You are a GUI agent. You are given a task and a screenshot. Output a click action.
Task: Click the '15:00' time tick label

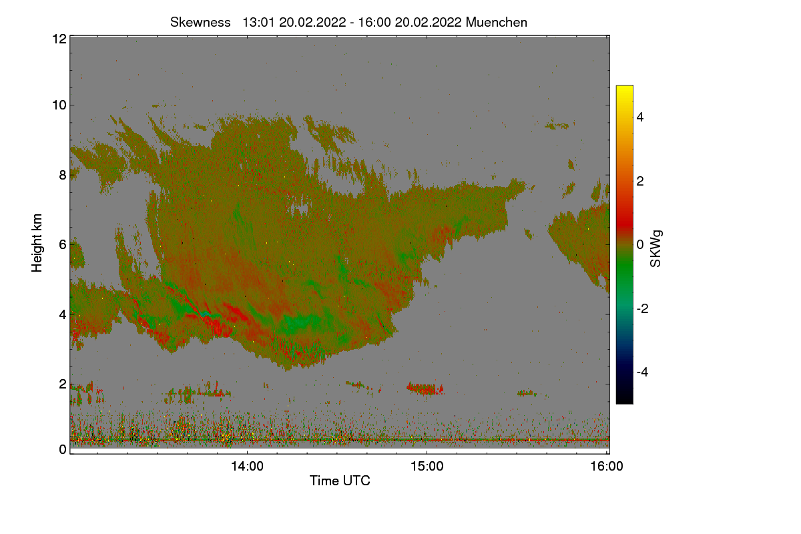click(427, 467)
